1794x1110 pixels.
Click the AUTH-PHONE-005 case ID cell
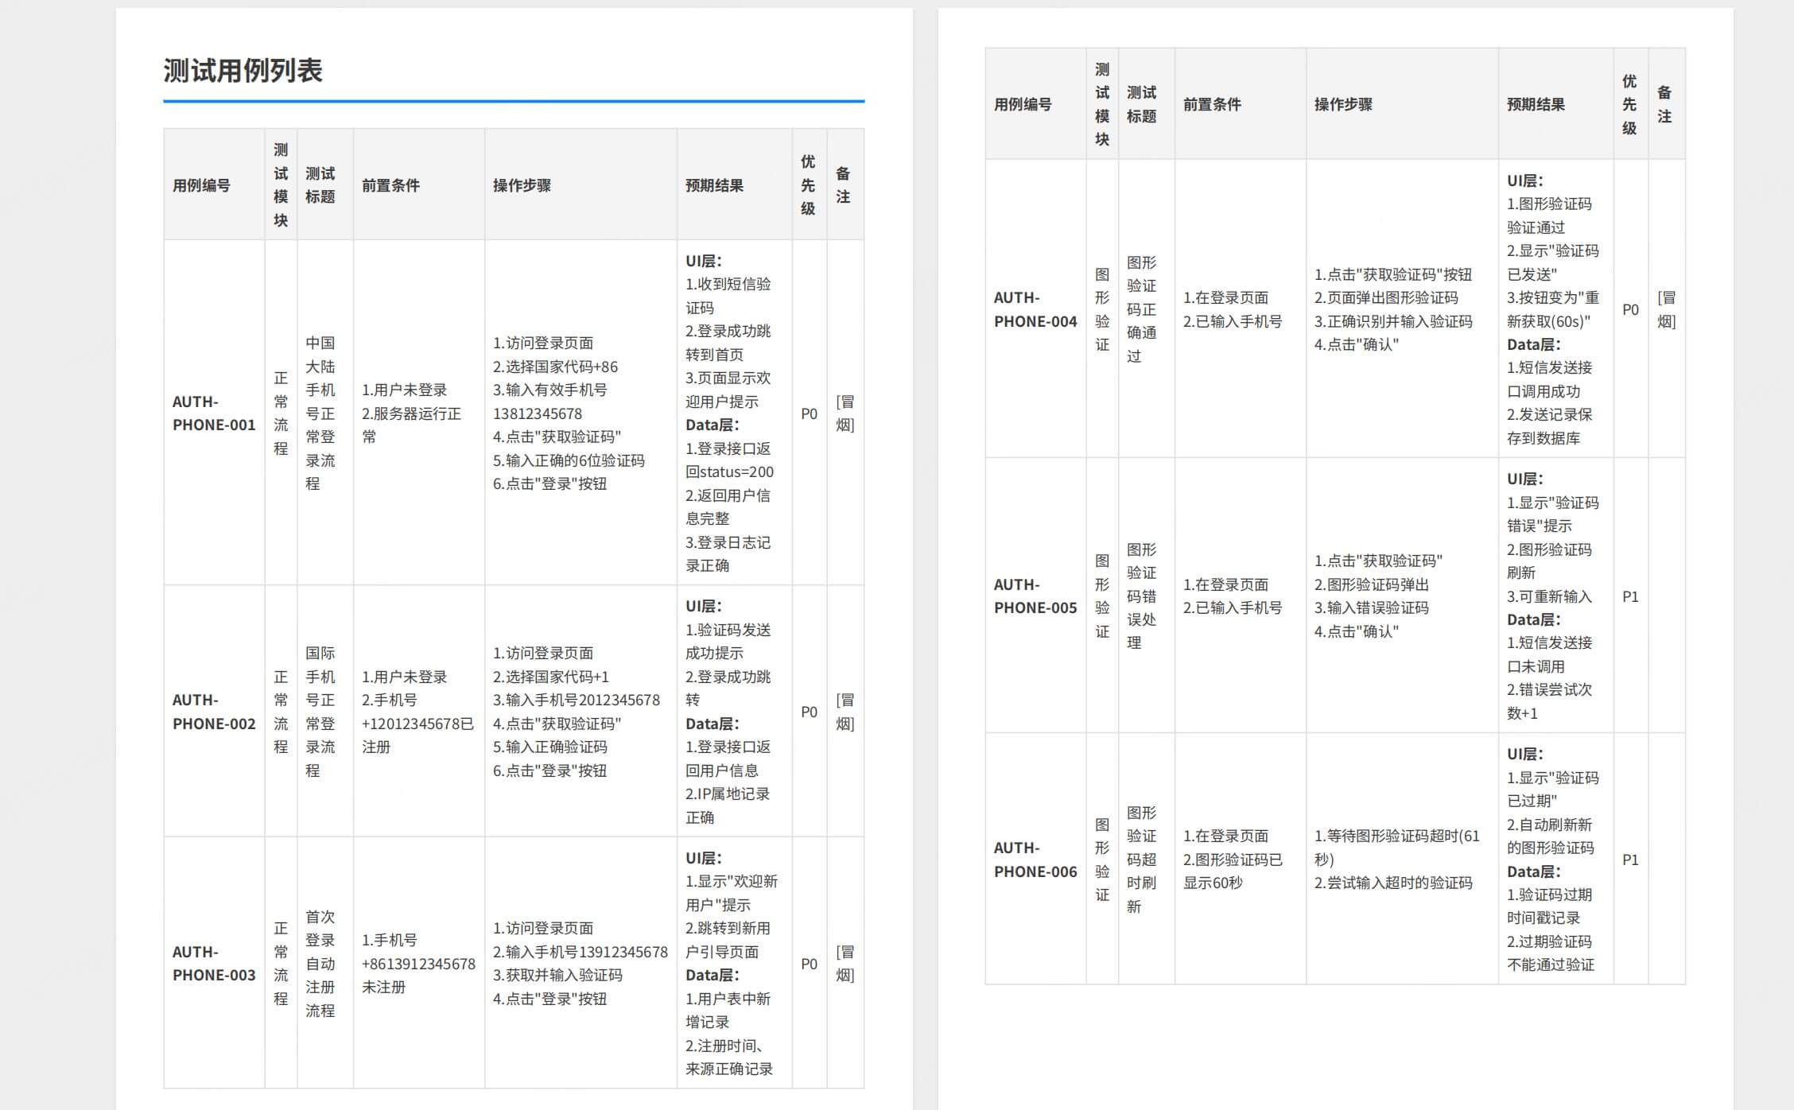click(1035, 596)
